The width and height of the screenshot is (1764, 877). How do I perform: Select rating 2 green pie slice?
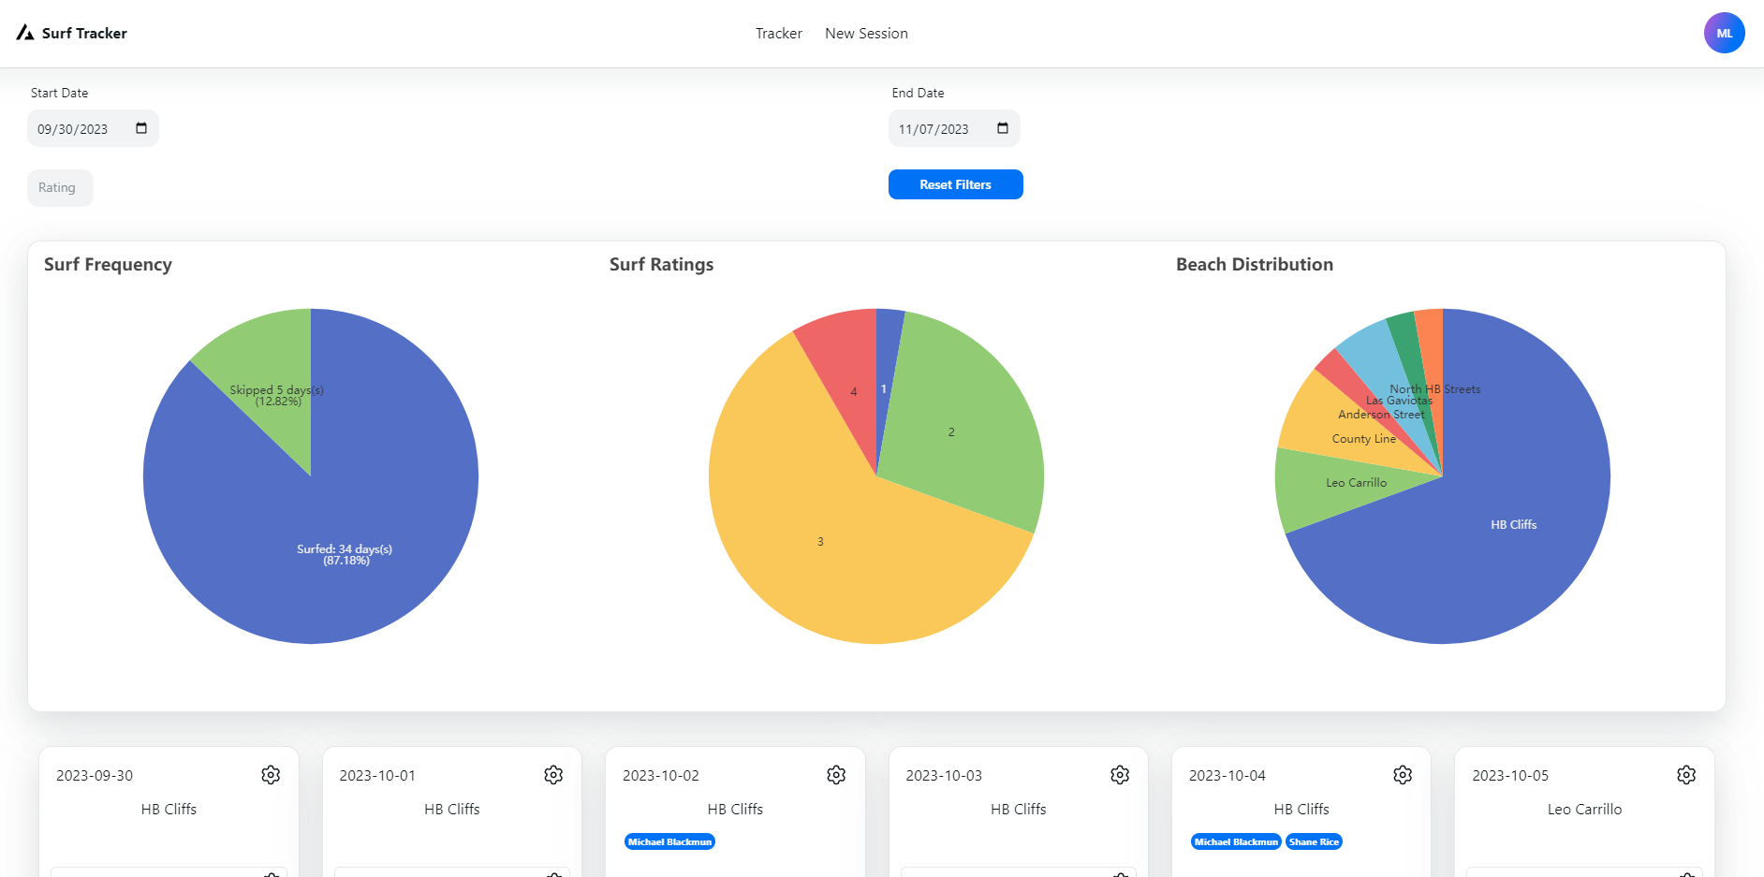tap(951, 431)
